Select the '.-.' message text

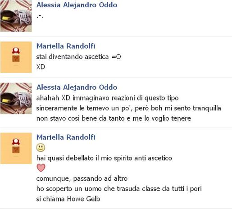click(x=40, y=16)
